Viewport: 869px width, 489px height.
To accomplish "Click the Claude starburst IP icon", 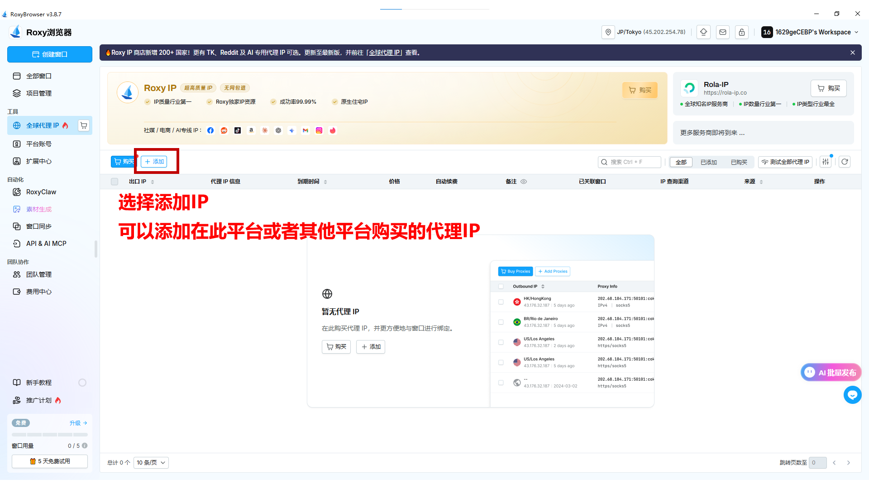I will [265, 130].
